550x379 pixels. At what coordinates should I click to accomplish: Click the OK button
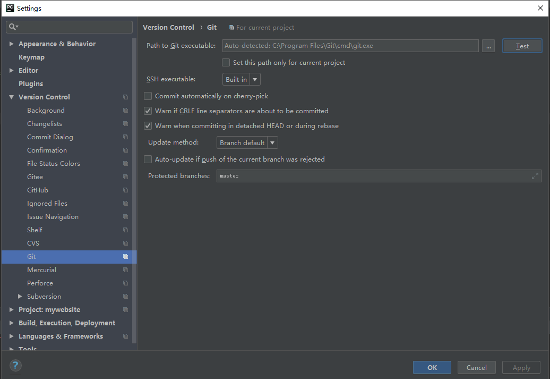click(432, 367)
